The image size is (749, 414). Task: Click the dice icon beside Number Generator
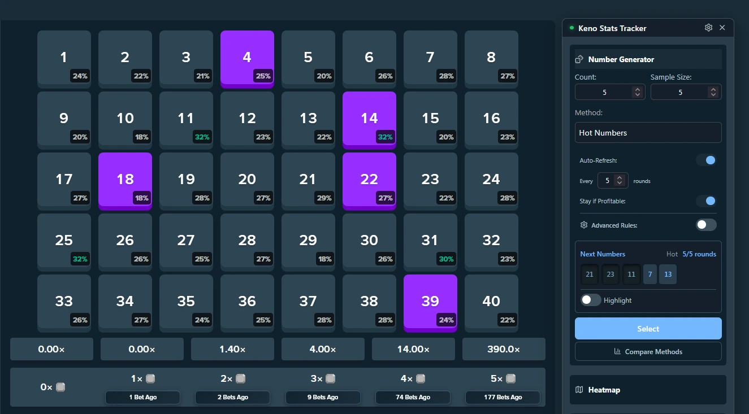pos(579,59)
